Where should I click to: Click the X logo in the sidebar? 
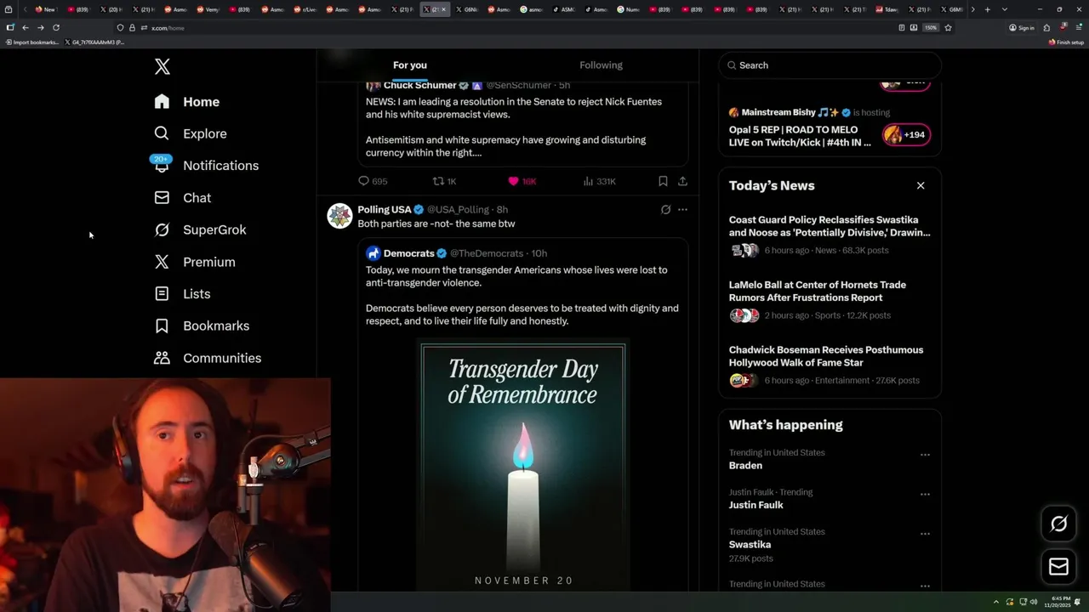point(162,66)
